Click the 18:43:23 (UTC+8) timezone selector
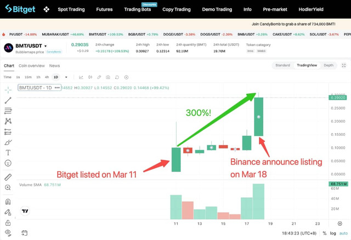This screenshot has width=351, height=240. click(299, 233)
